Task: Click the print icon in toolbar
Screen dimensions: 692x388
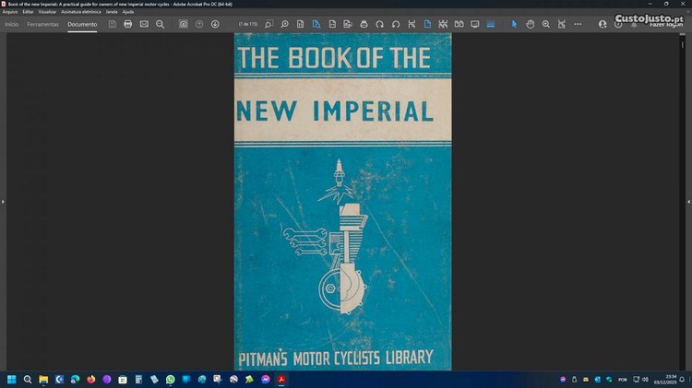Action: pos(128,24)
